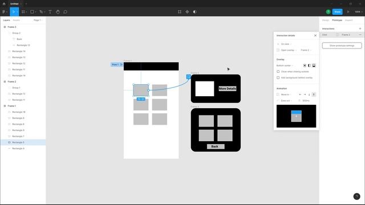Select the Rectangle shape tool
Viewport: 365px width, 205px height.
pos(32,12)
